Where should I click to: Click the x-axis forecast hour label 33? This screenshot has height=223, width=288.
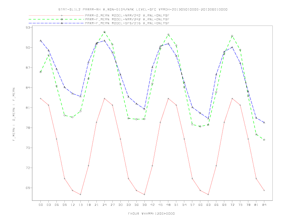tap(128, 205)
